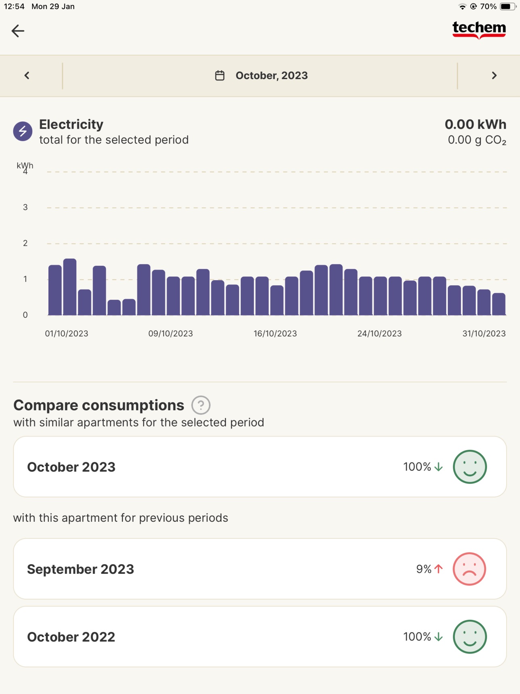
Task: Tap red sad face for September 2023
Action: (470, 569)
